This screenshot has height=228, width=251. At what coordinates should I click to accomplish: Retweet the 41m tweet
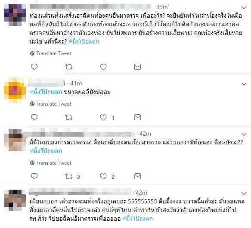(x=69, y=117)
